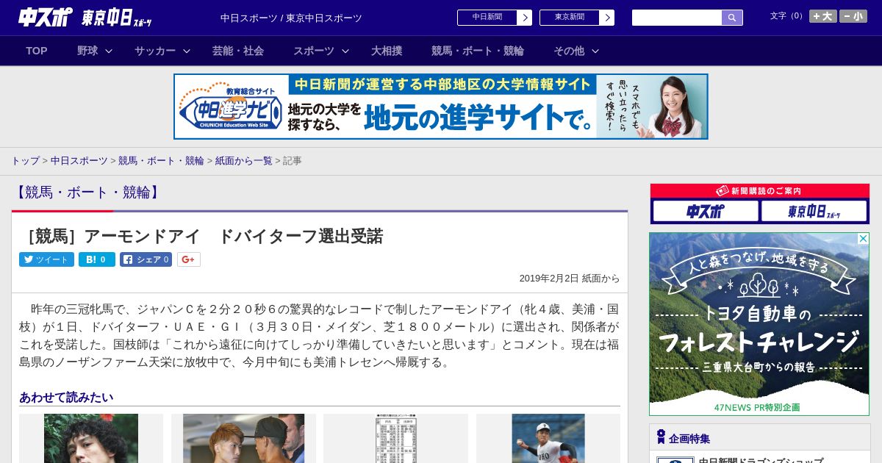Image resolution: width=882 pixels, height=463 pixels.
Task: Expand the その他 menu dropdown
Action: 595,51
